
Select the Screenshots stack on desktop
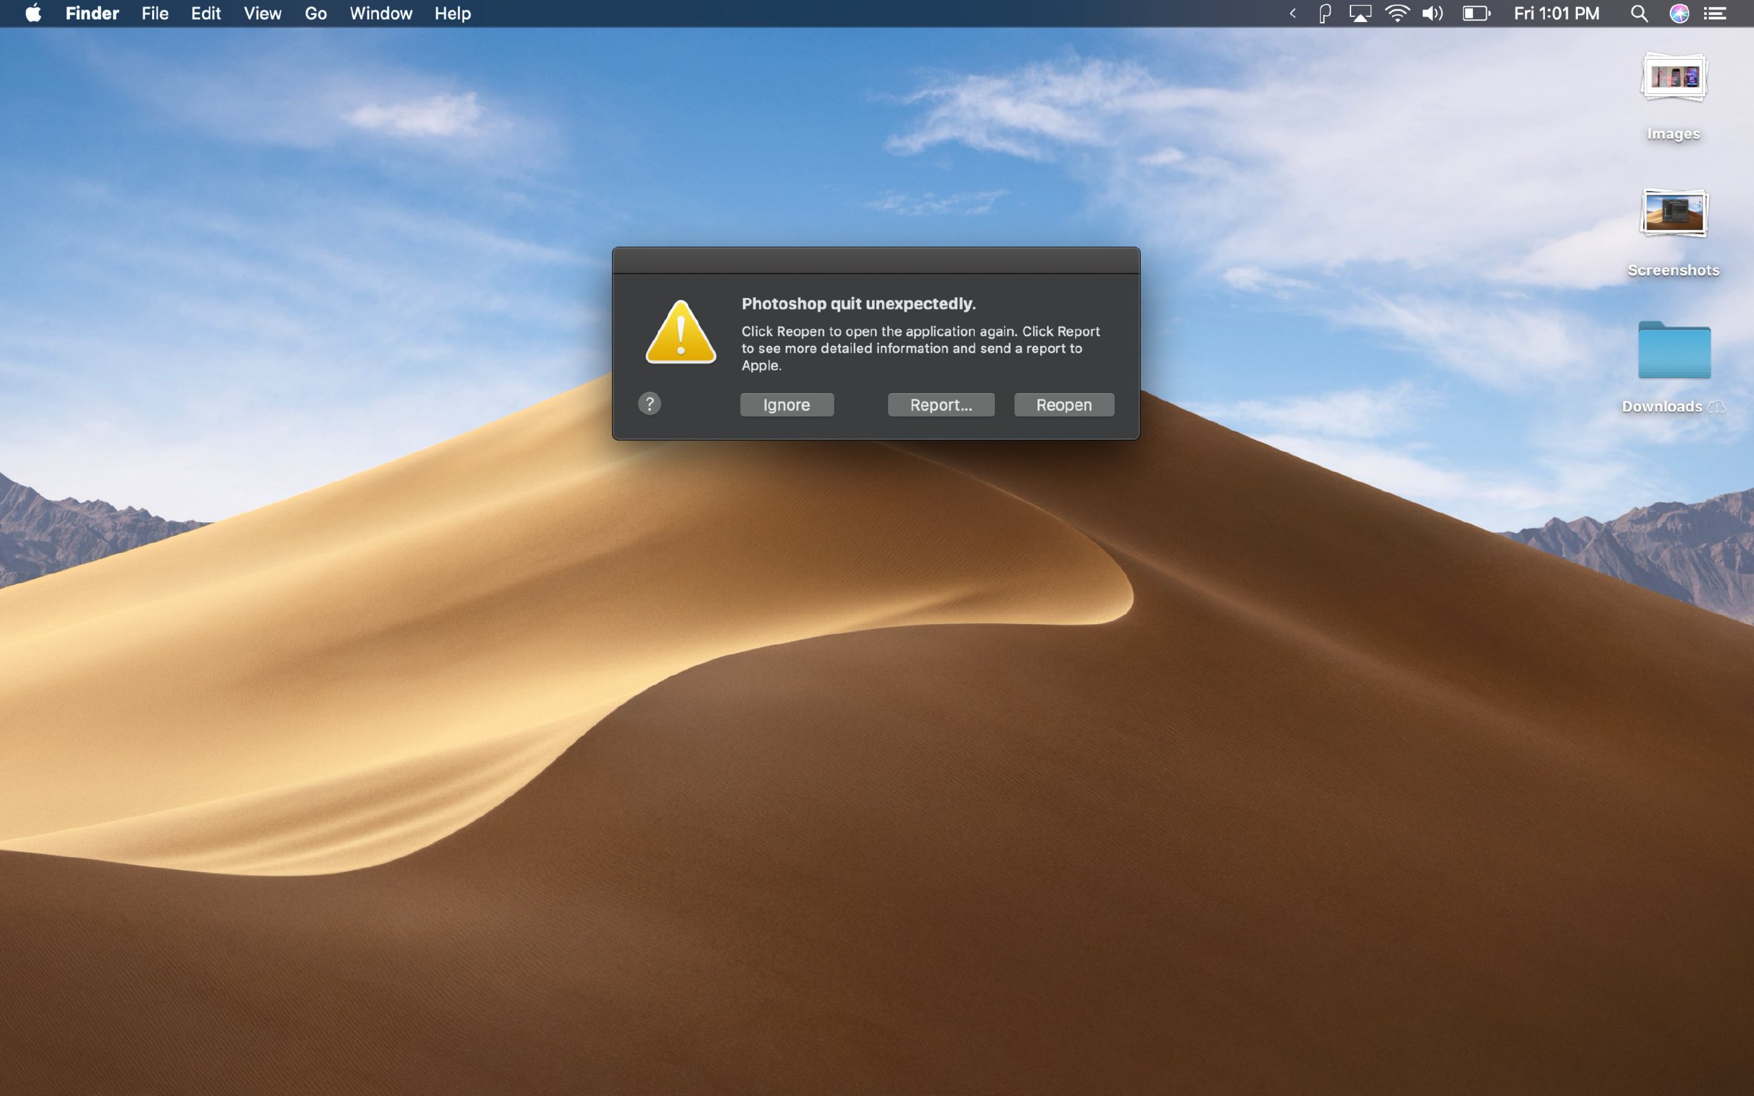pyautogui.click(x=1674, y=214)
